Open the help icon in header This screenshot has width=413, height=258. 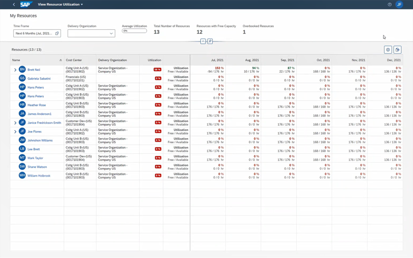click(390, 5)
